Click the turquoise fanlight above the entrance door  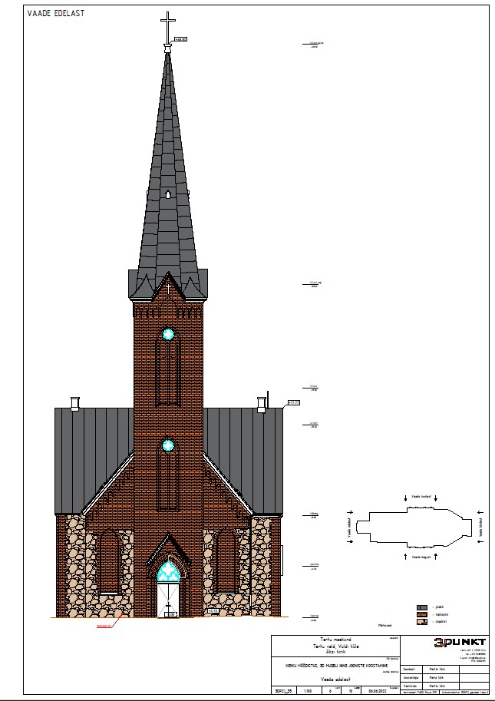tap(167, 572)
